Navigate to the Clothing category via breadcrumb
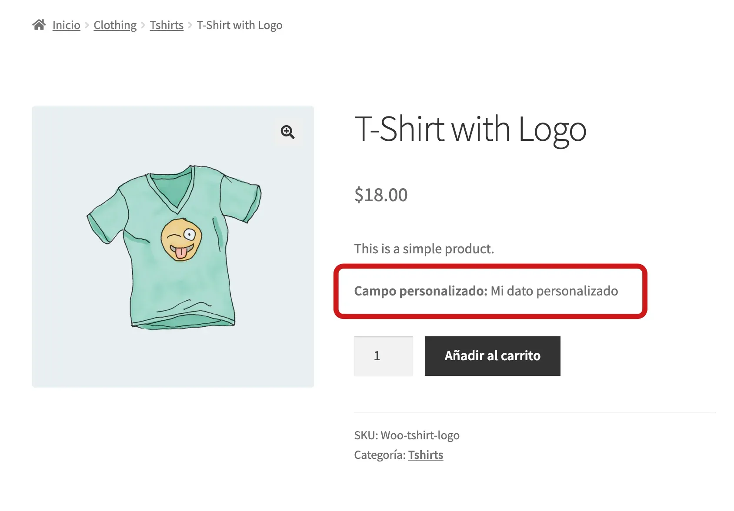The width and height of the screenshot is (734, 511). pos(114,25)
